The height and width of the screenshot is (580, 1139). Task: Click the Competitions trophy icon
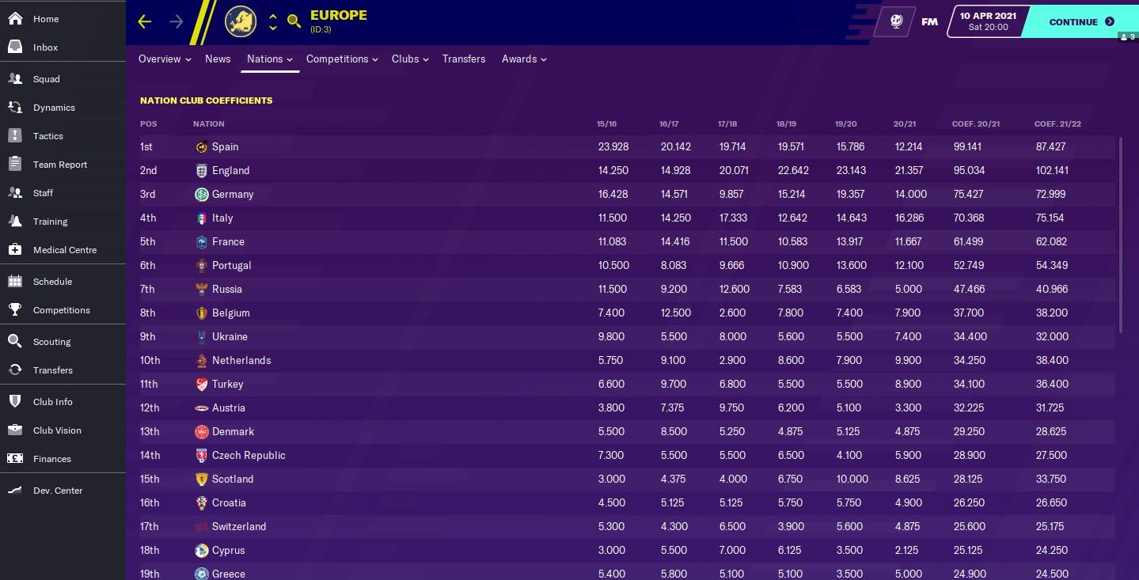point(15,309)
